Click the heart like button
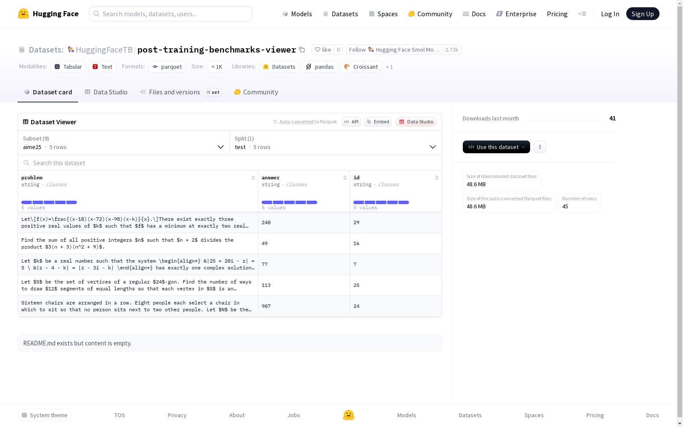Image resolution: width=683 pixels, height=427 pixels. point(323,50)
